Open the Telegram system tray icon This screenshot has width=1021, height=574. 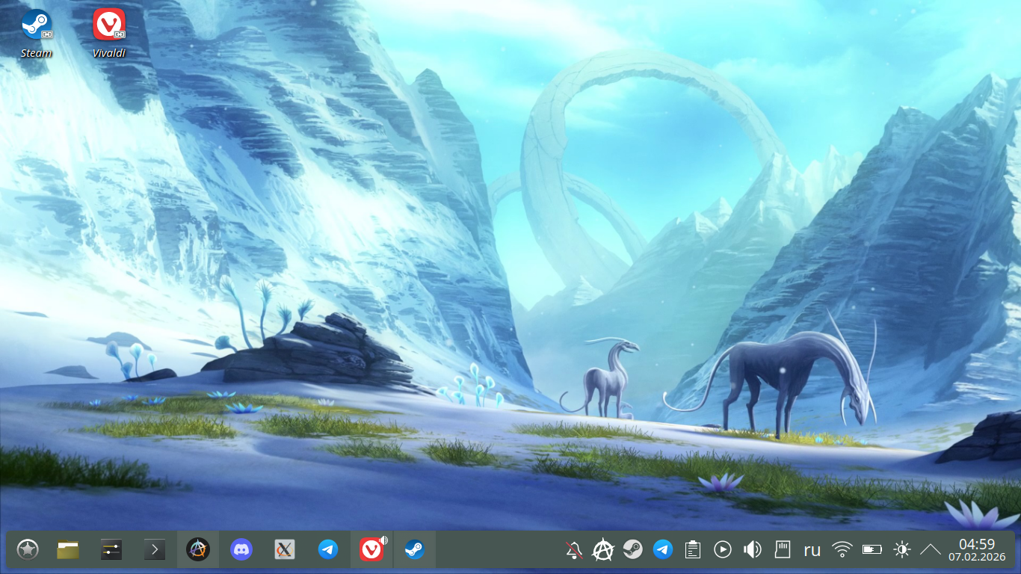pyautogui.click(x=663, y=550)
